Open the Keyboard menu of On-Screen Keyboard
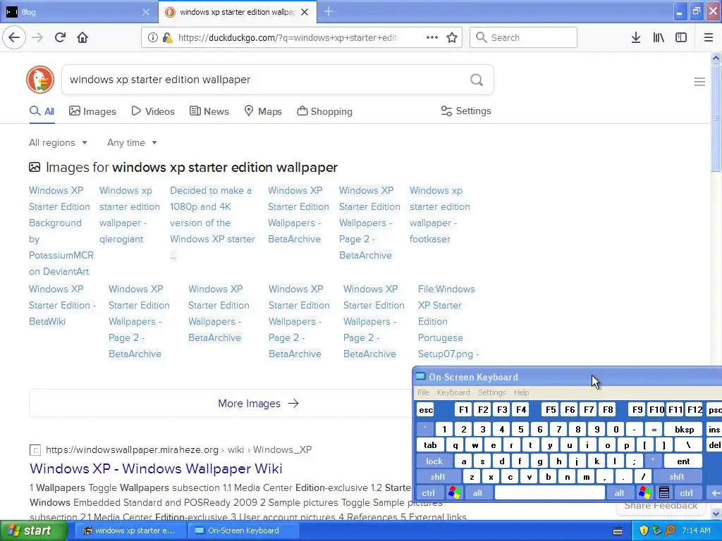The height and width of the screenshot is (541, 722). (x=453, y=392)
